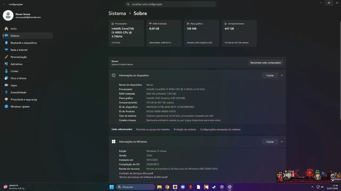
Task: Open Discord from the taskbar
Action: pyautogui.click(x=183, y=187)
